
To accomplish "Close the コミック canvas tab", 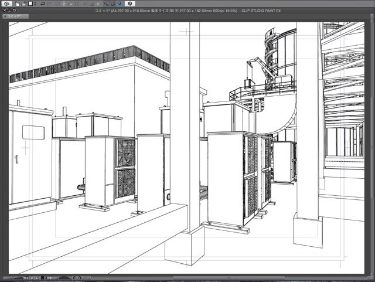I will point(6,17).
